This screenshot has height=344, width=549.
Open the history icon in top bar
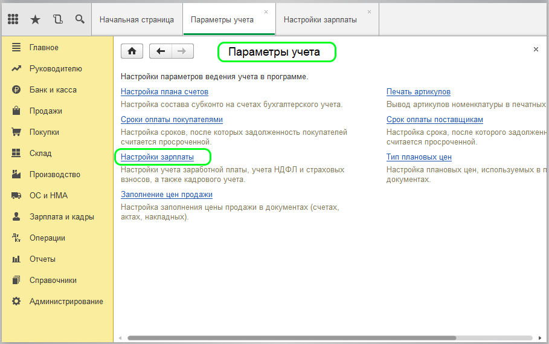point(57,19)
